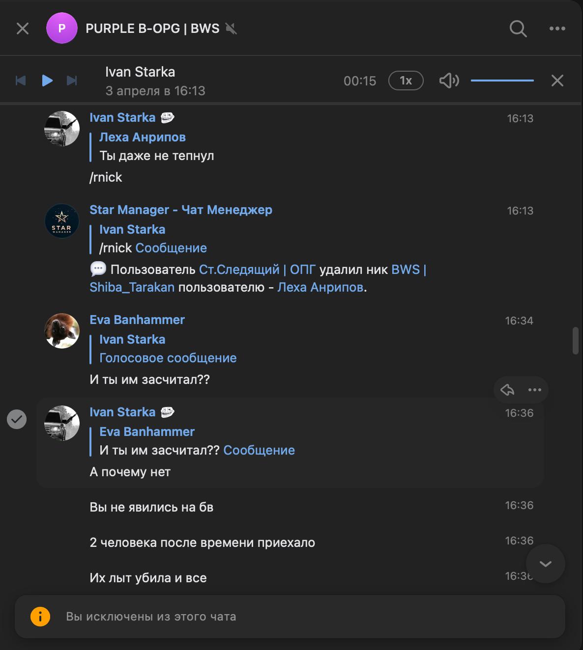Reply to the selected message with the arrow icon
583x650 pixels.
click(x=507, y=390)
